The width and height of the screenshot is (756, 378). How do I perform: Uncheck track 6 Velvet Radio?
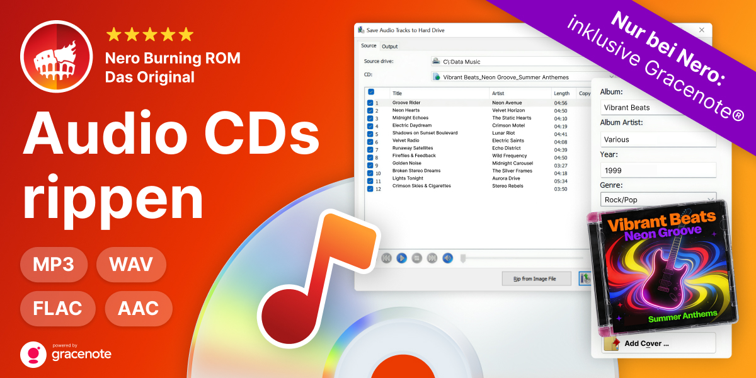(x=370, y=141)
